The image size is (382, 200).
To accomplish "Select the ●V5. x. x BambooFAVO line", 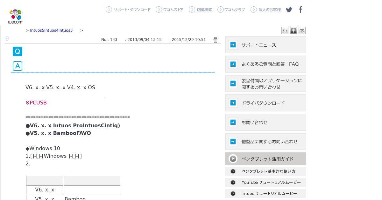I will (58, 133).
